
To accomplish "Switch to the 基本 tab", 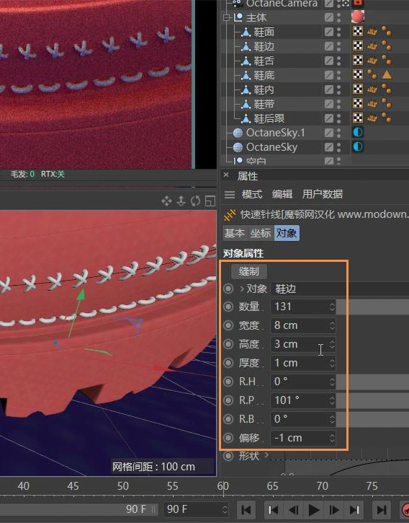I will [x=235, y=233].
